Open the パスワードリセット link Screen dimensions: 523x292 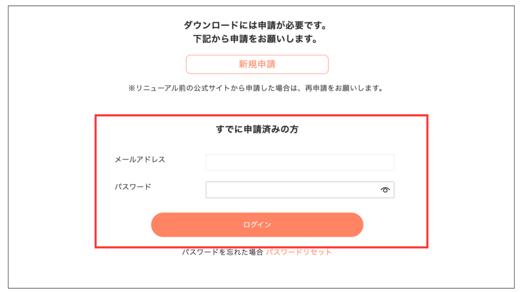[x=299, y=252]
